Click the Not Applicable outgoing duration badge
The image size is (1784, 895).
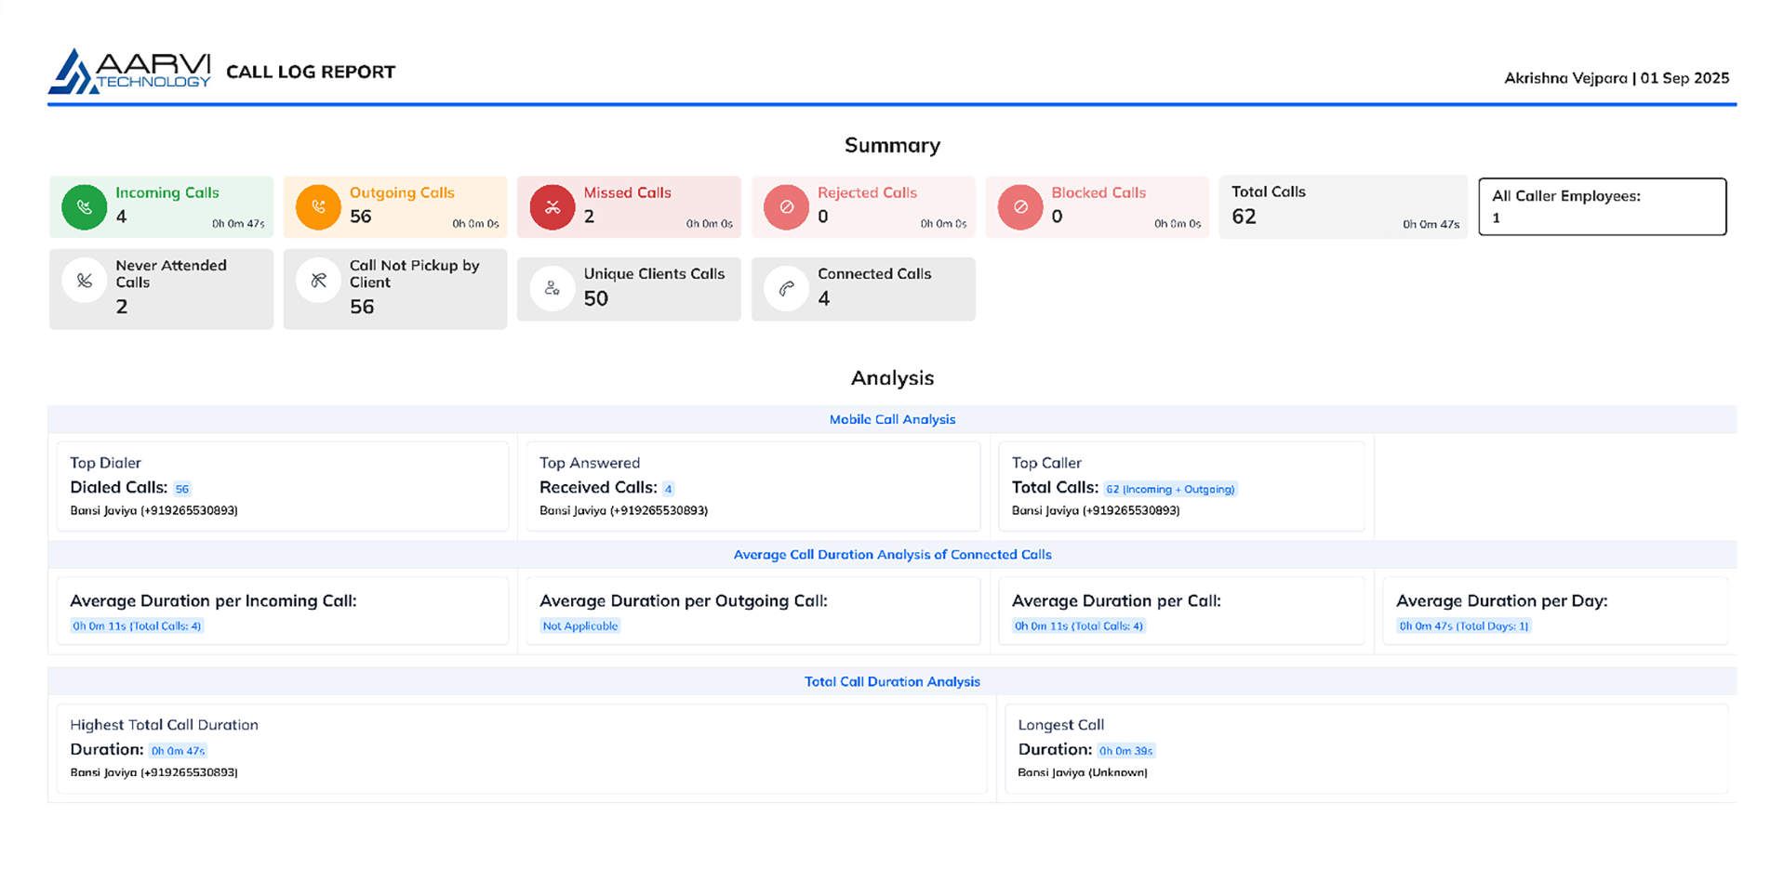click(580, 626)
